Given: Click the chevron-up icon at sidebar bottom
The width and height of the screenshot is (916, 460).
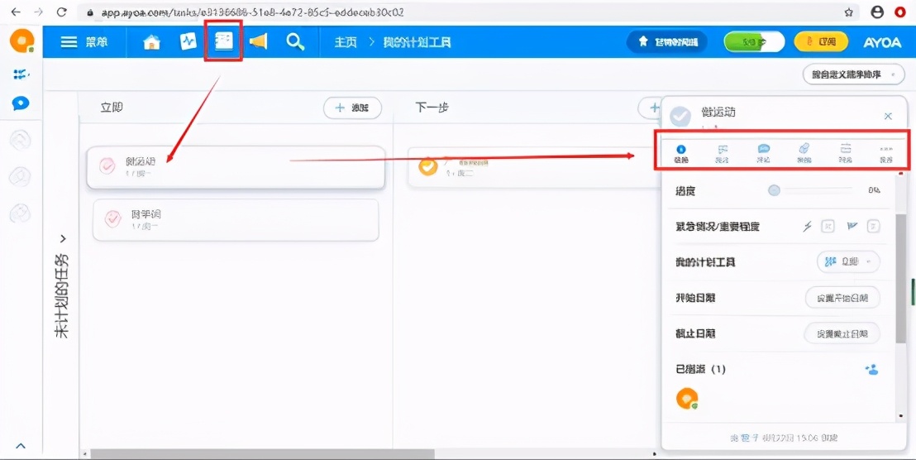Looking at the screenshot, I should [21, 446].
